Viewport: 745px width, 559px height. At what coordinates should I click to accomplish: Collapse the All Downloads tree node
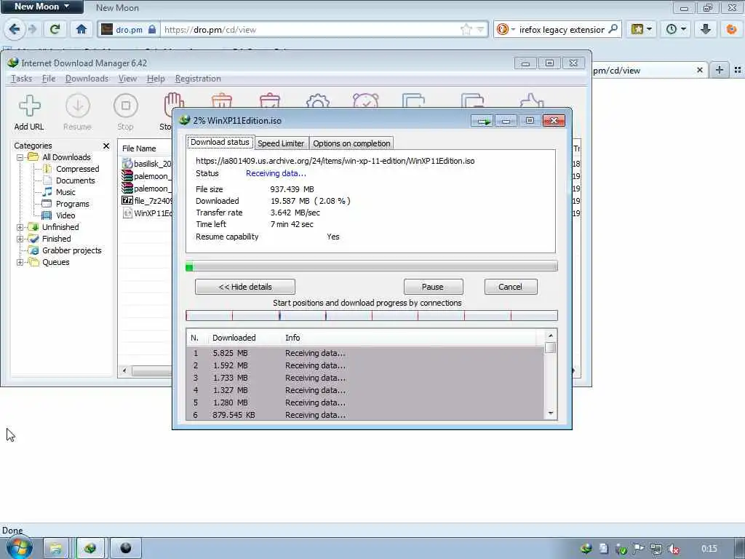coord(20,157)
